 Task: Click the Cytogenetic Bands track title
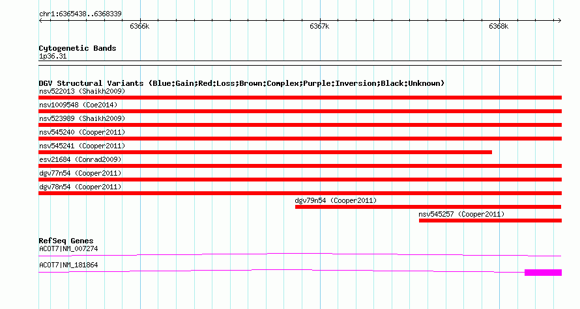78,48
